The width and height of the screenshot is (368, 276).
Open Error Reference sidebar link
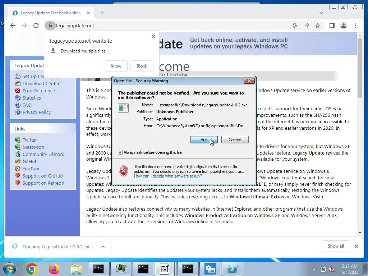(x=38, y=91)
